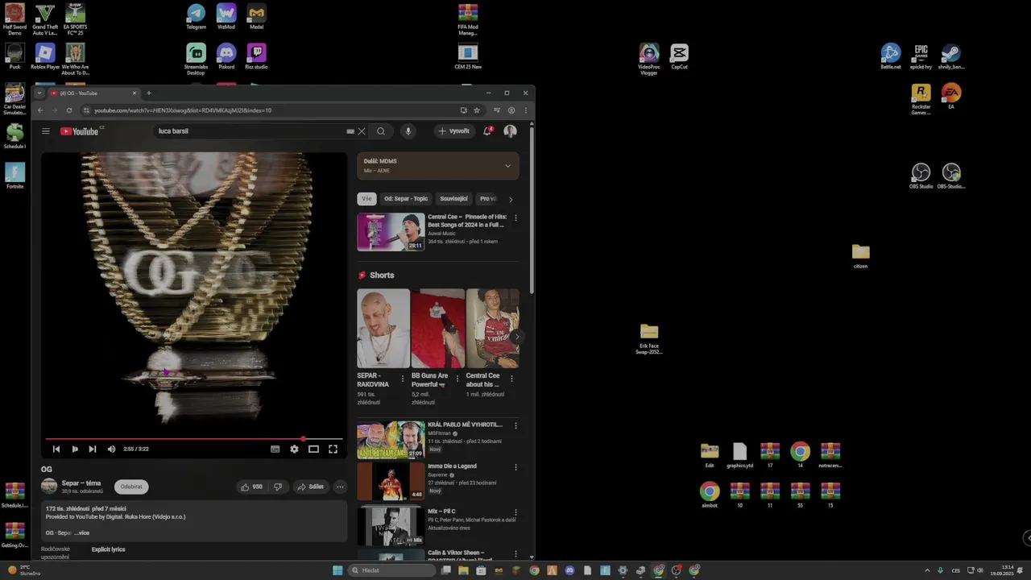Like the OG video
The image size is (1031, 580).
(252, 487)
